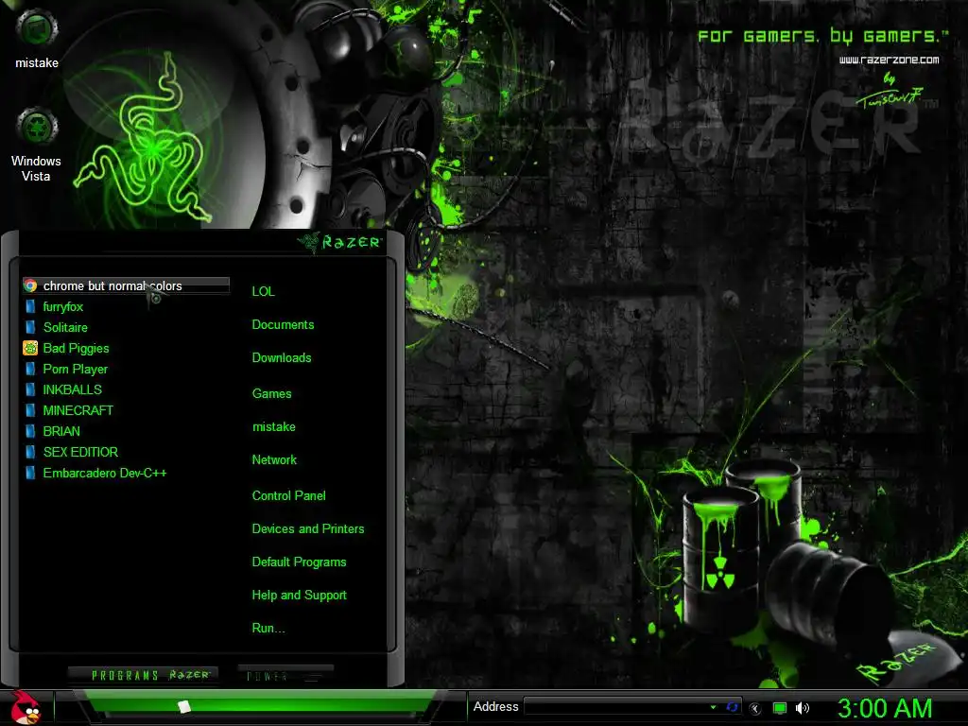Open Games from start menu
The width and height of the screenshot is (968, 726).
tap(271, 394)
